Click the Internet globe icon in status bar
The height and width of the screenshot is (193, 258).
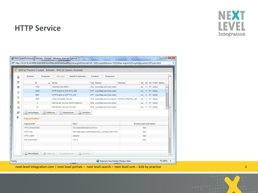(98, 161)
